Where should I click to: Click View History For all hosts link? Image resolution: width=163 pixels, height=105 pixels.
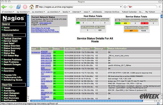(x=40, y=28)
